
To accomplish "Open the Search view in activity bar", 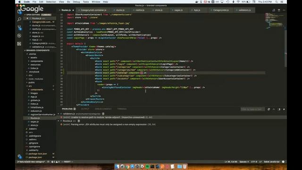I will [x=19, y=19].
